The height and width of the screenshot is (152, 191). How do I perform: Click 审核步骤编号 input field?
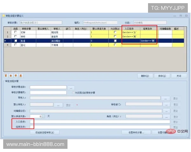click(x=48, y=92)
